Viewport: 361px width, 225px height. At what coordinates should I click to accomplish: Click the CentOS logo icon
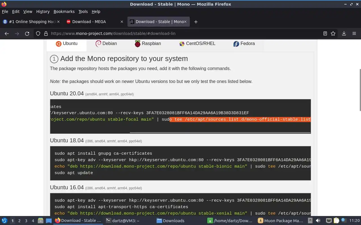(182, 44)
